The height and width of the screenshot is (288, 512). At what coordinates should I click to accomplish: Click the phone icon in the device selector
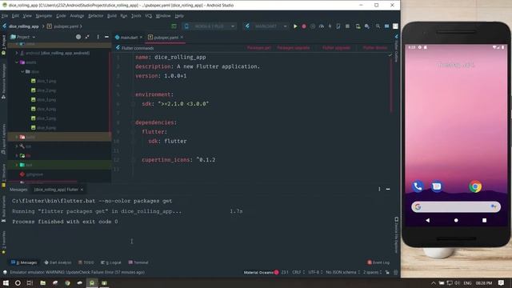186,26
